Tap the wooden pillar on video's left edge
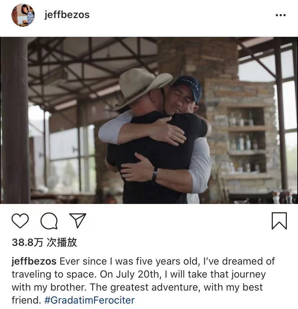This screenshot has width=298, height=309. click(x=15, y=120)
